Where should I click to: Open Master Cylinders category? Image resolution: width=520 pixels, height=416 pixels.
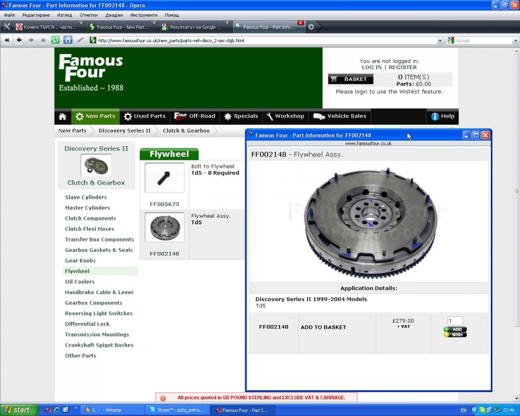pyautogui.click(x=87, y=207)
